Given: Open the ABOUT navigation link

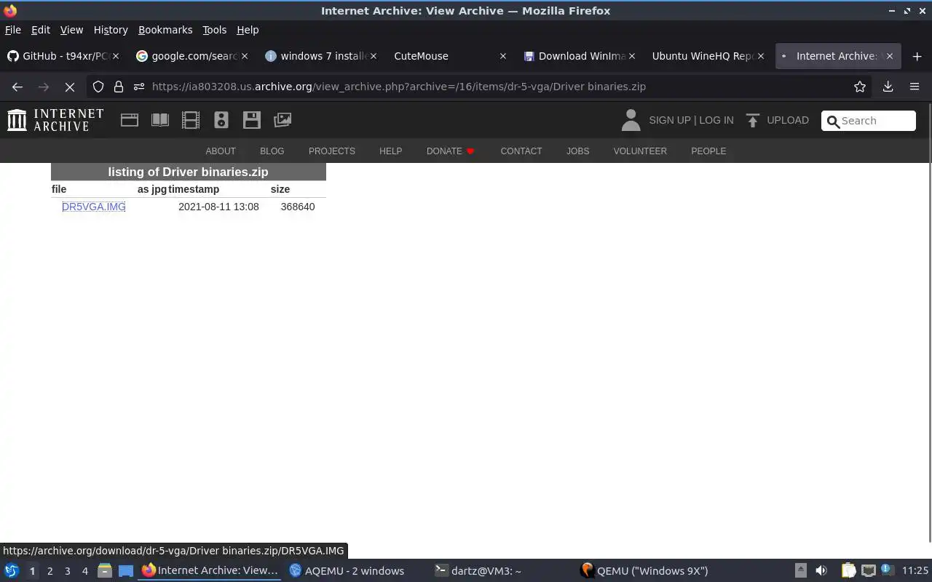Looking at the screenshot, I should (221, 151).
